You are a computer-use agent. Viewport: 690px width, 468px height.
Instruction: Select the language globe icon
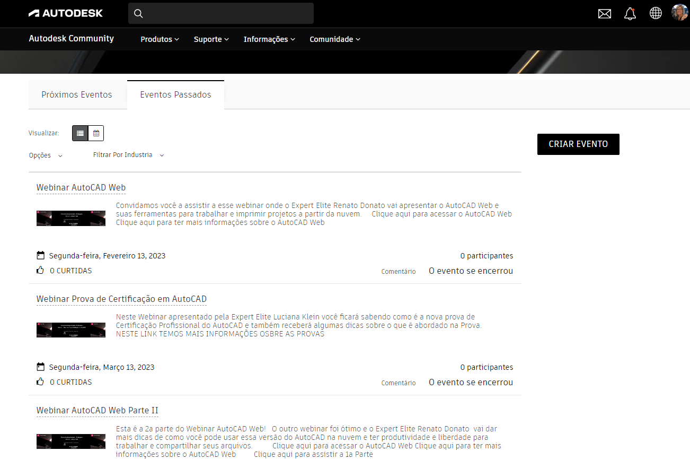(x=656, y=13)
